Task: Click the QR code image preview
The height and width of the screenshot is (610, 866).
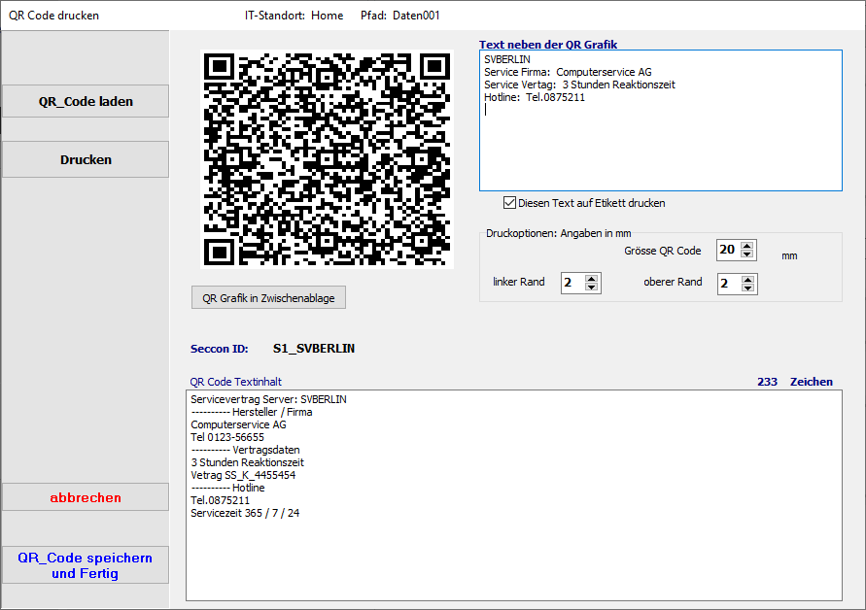Action: [x=327, y=159]
